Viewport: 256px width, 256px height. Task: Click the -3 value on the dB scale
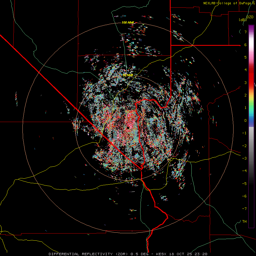(244, 158)
